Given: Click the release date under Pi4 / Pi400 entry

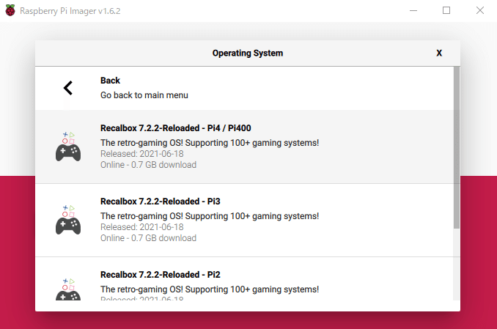Looking at the screenshot, I should point(142,154).
